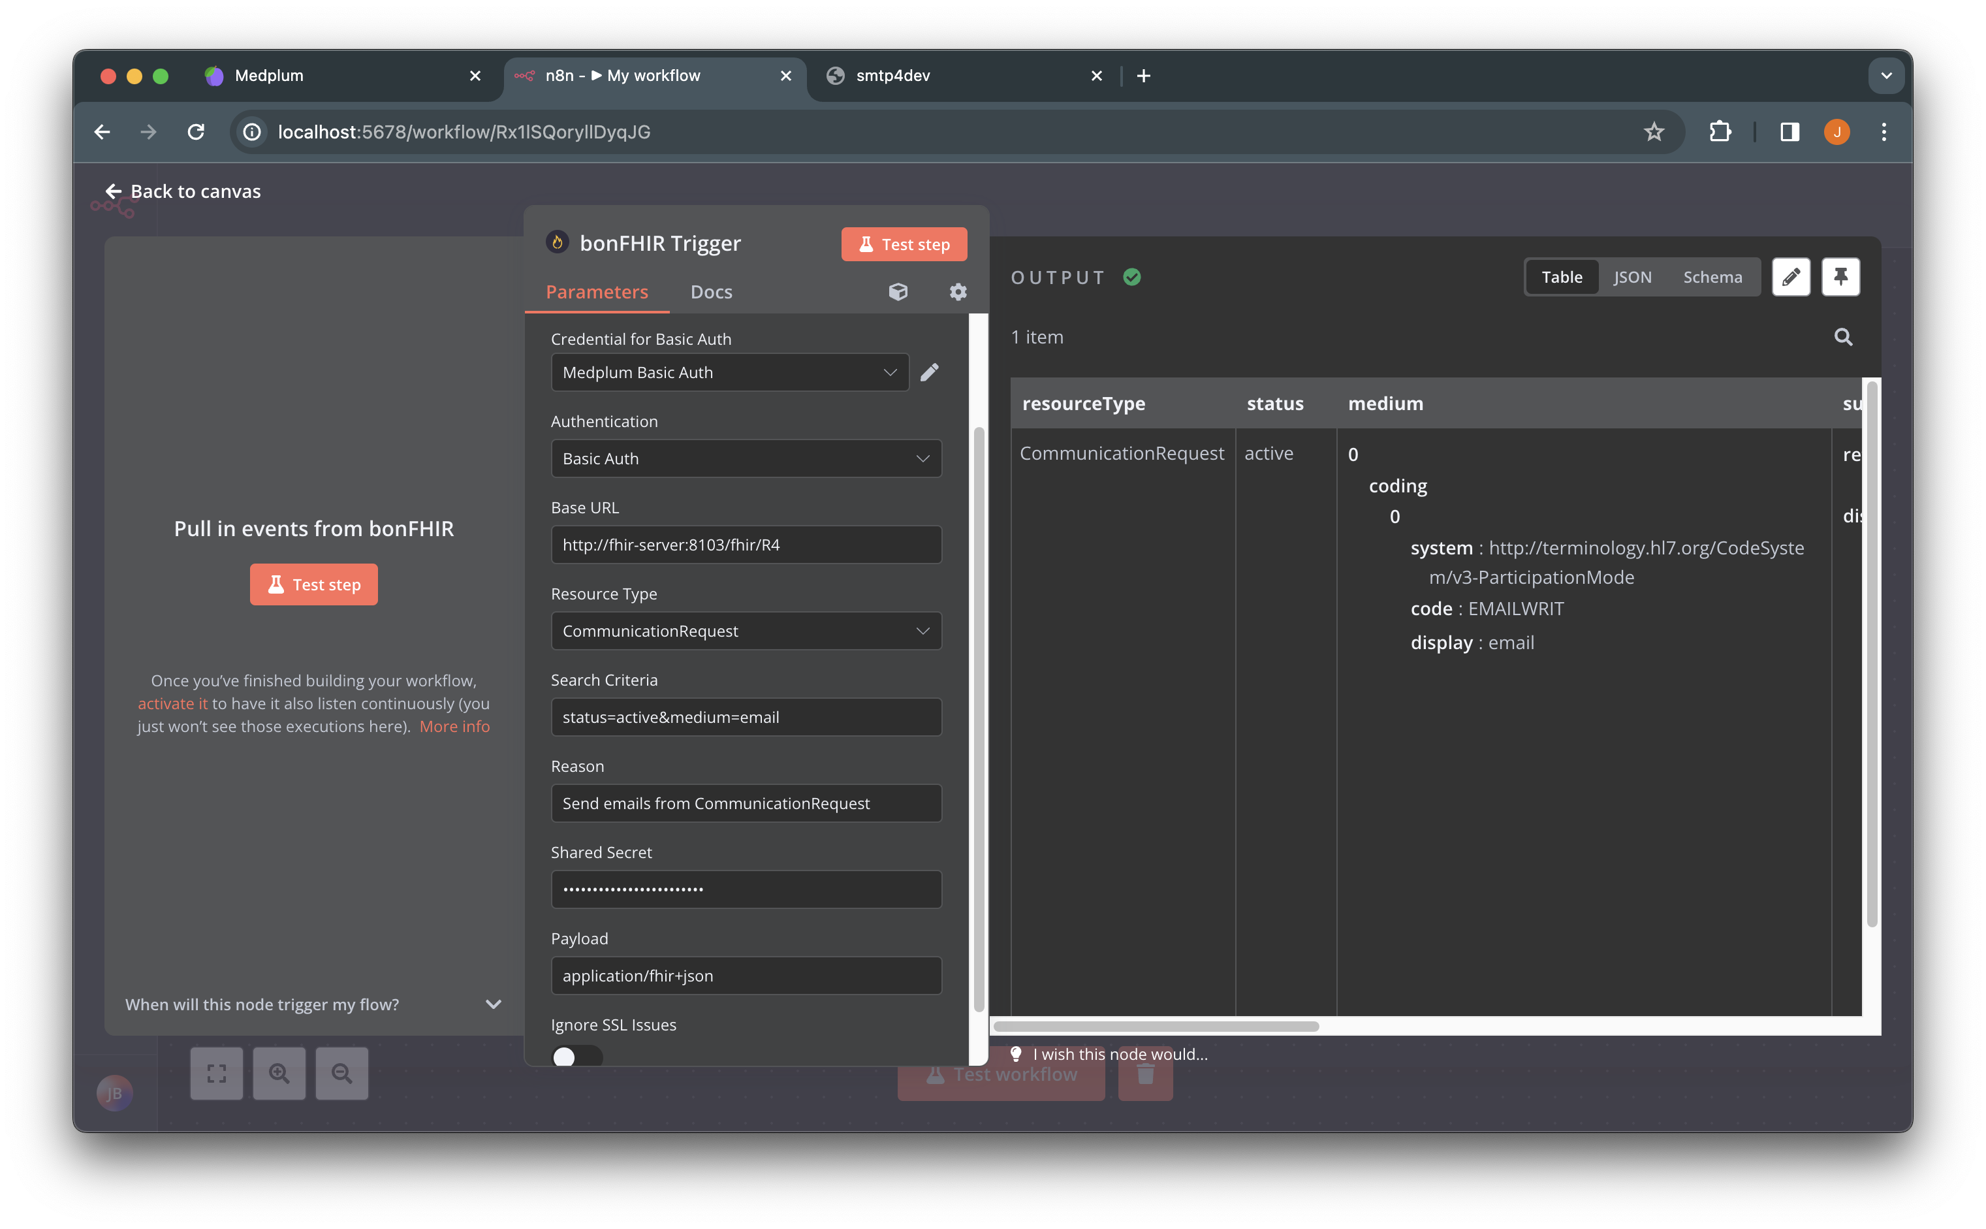Screen dimensions: 1986x1229
Task: Switch to the Docs tab
Action: (x=712, y=291)
